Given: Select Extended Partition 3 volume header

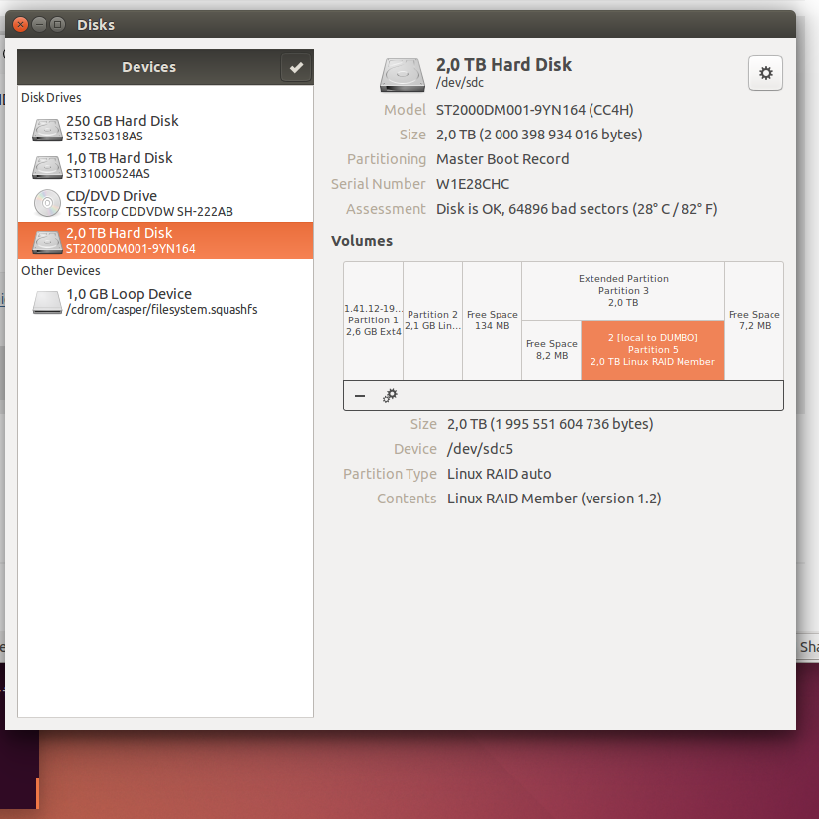Looking at the screenshot, I should point(623,291).
